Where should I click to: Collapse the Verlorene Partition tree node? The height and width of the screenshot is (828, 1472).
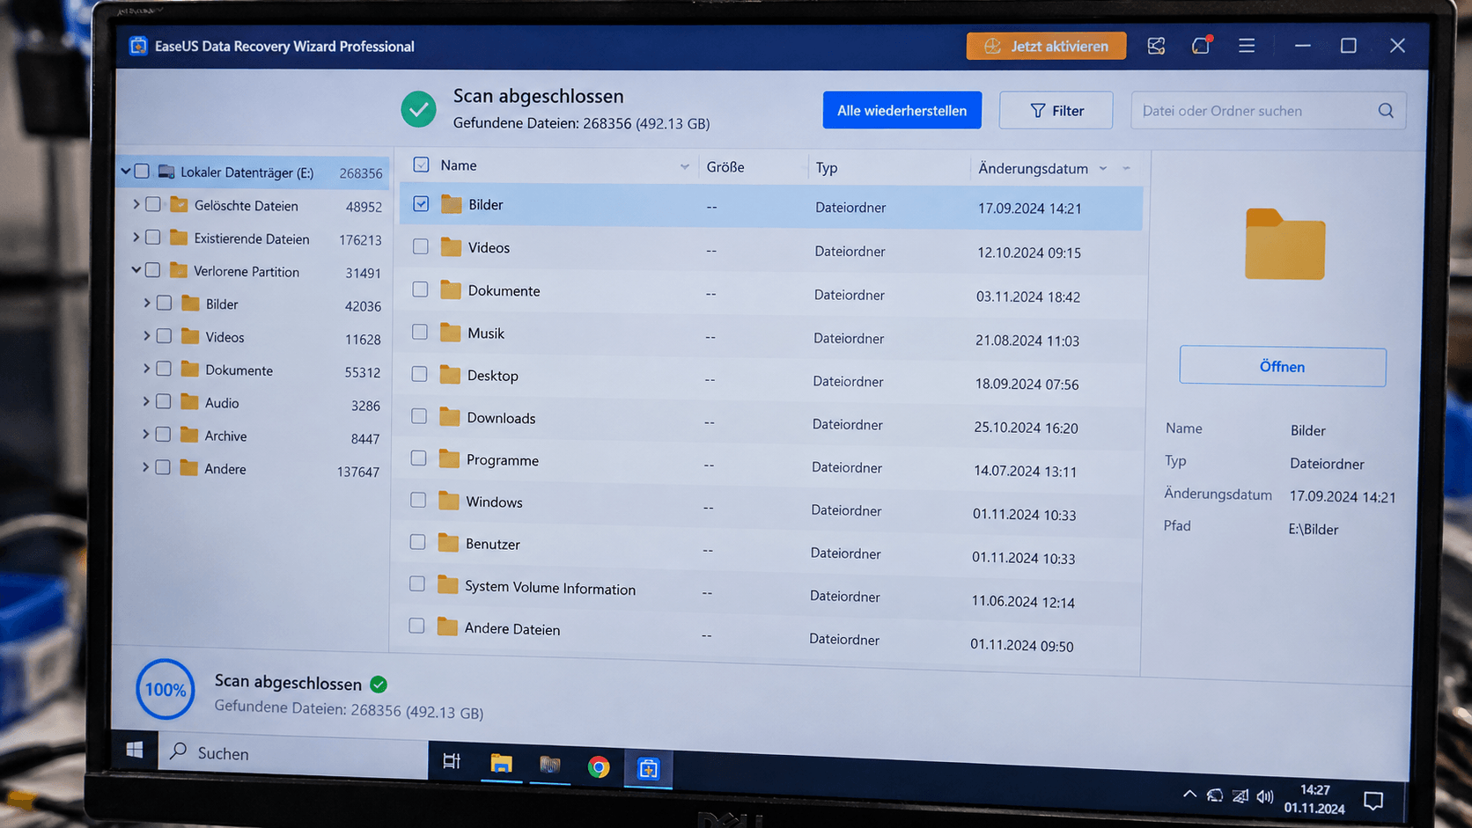tap(136, 270)
